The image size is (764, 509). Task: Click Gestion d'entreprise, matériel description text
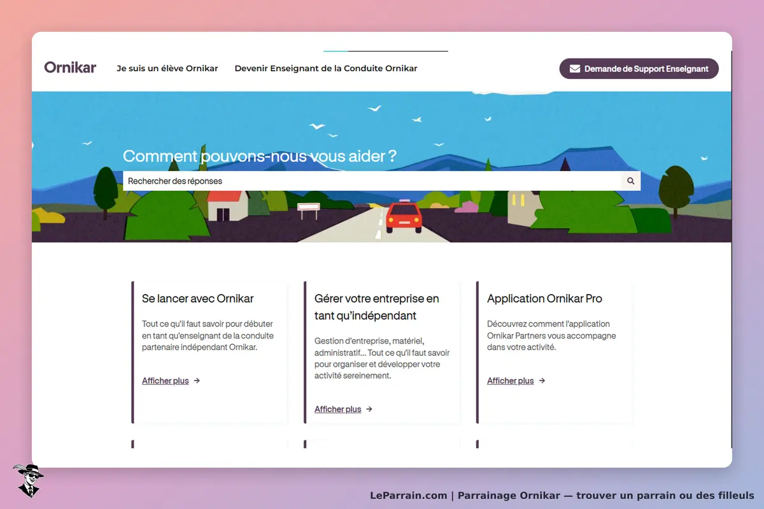(382, 358)
